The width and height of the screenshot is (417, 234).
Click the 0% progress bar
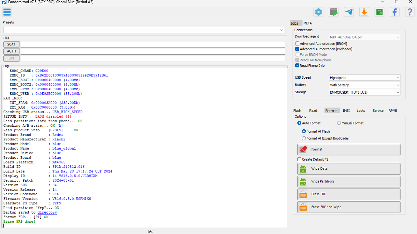pyautogui.click(x=150, y=232)
